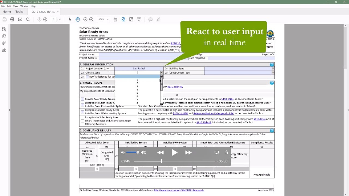
Task: Click the Date Prepared field
Action: point(241,58)
